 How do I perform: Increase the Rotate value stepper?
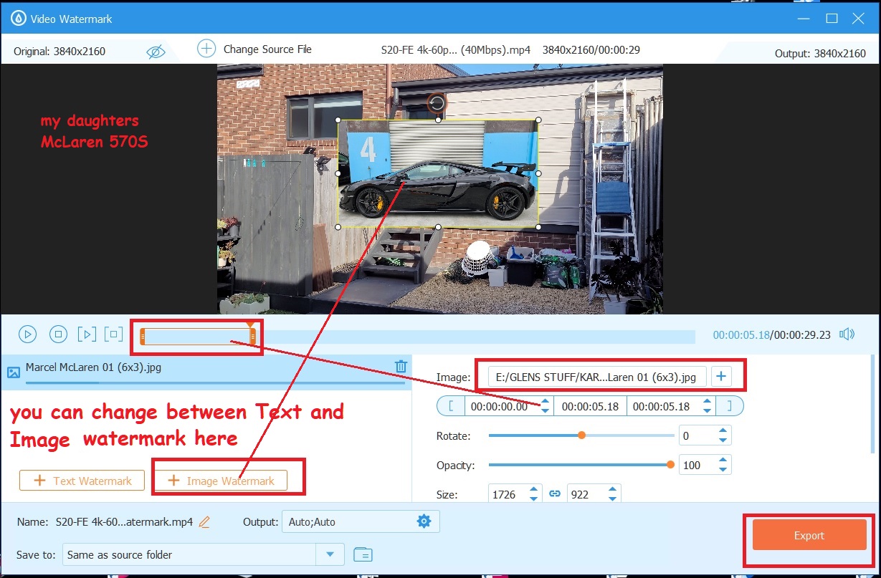[x=723, y=431]
